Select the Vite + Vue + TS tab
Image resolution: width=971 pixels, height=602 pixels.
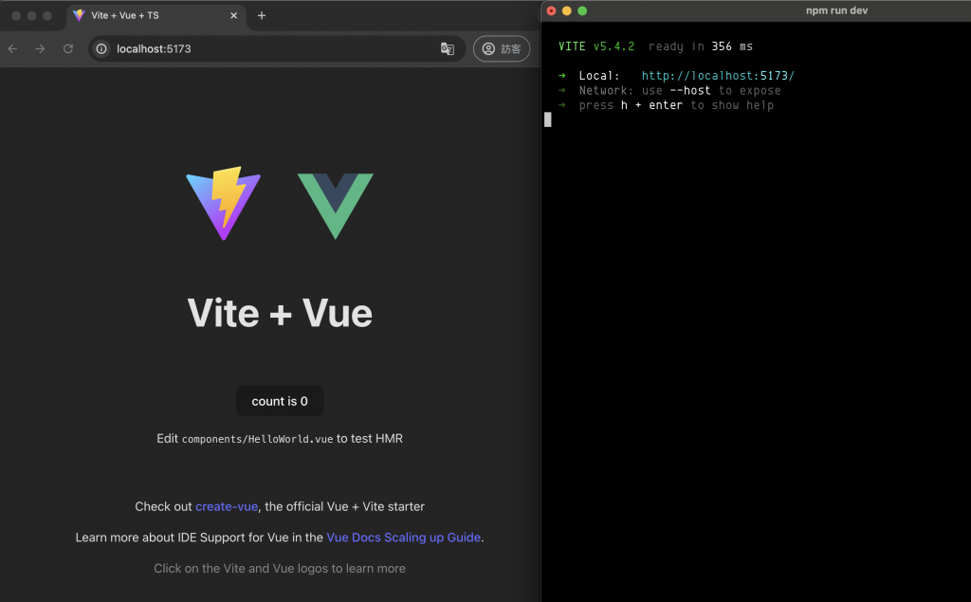tap(156, 15)
